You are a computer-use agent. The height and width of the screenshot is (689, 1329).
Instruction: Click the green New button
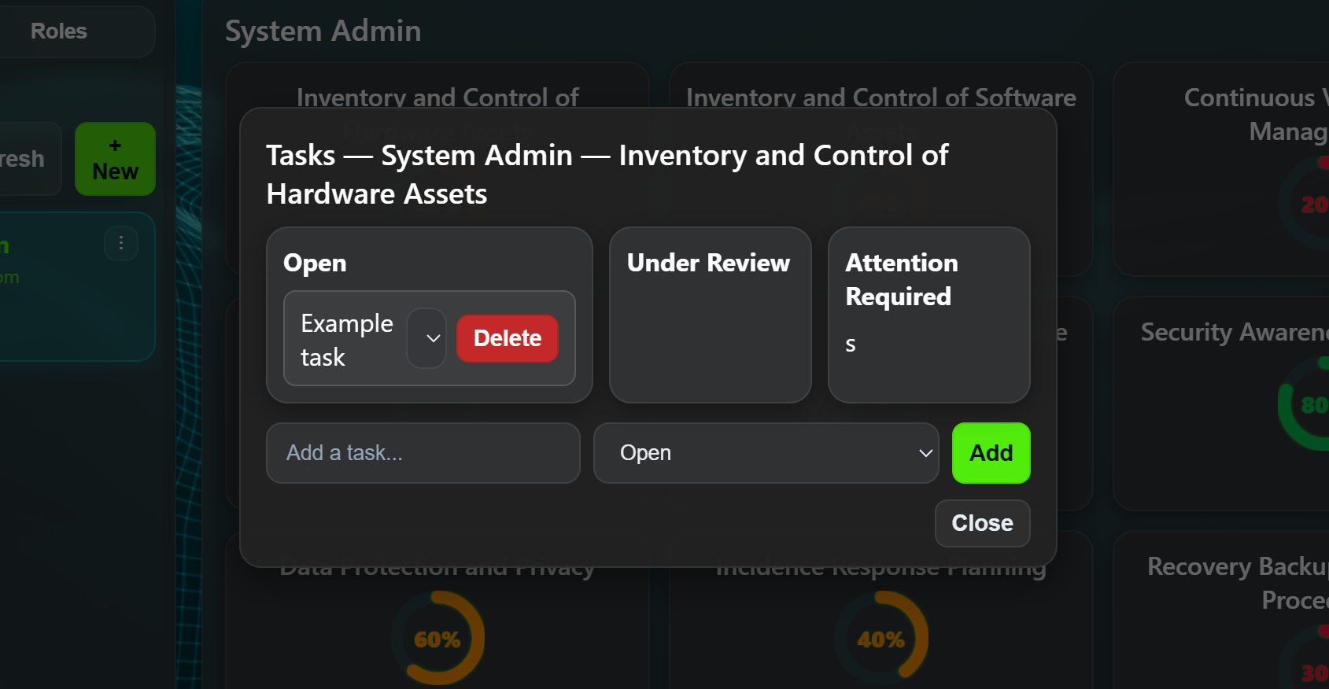pyautogui.click(x=115, y=159)
